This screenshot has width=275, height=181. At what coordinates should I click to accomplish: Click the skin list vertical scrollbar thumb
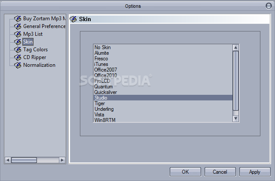pos(235,81)
